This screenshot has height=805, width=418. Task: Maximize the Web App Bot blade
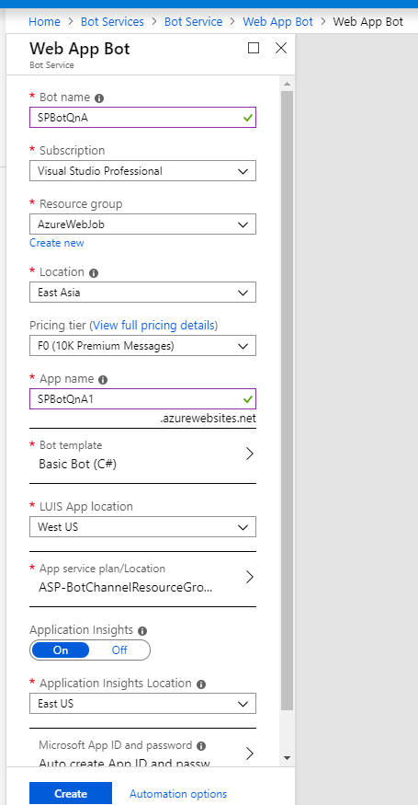254,48
